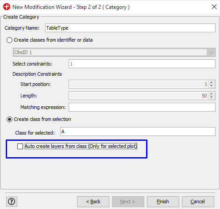Close the New Modification Wizard dialog
Viewport: 220px width, 209px height.
(x=214, y=7)
